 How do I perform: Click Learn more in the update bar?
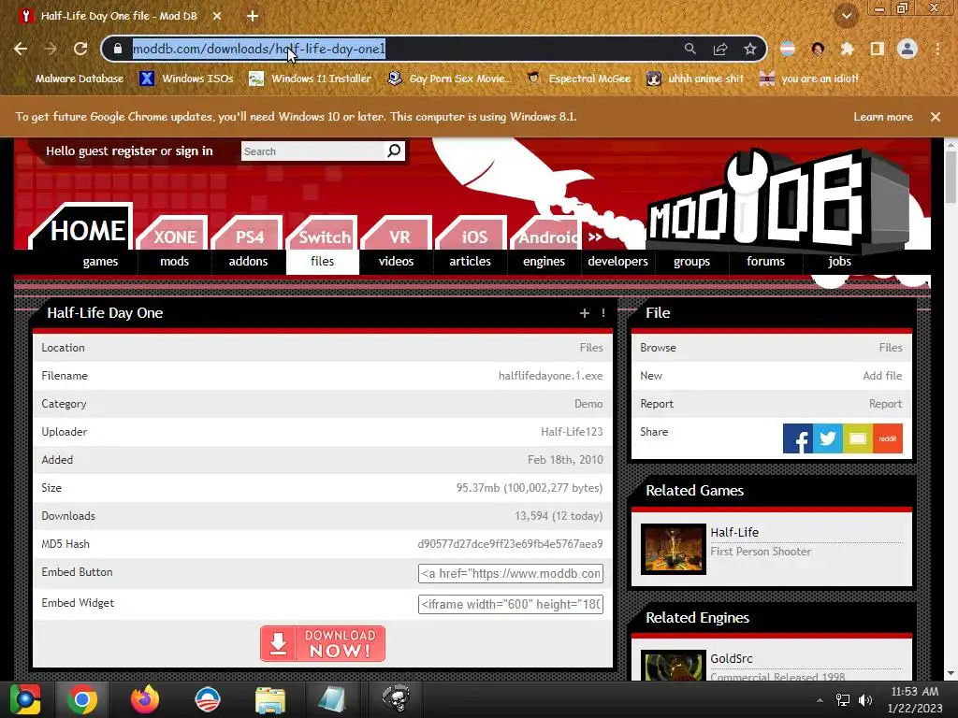pyautogui.click(x=883, y=117)
